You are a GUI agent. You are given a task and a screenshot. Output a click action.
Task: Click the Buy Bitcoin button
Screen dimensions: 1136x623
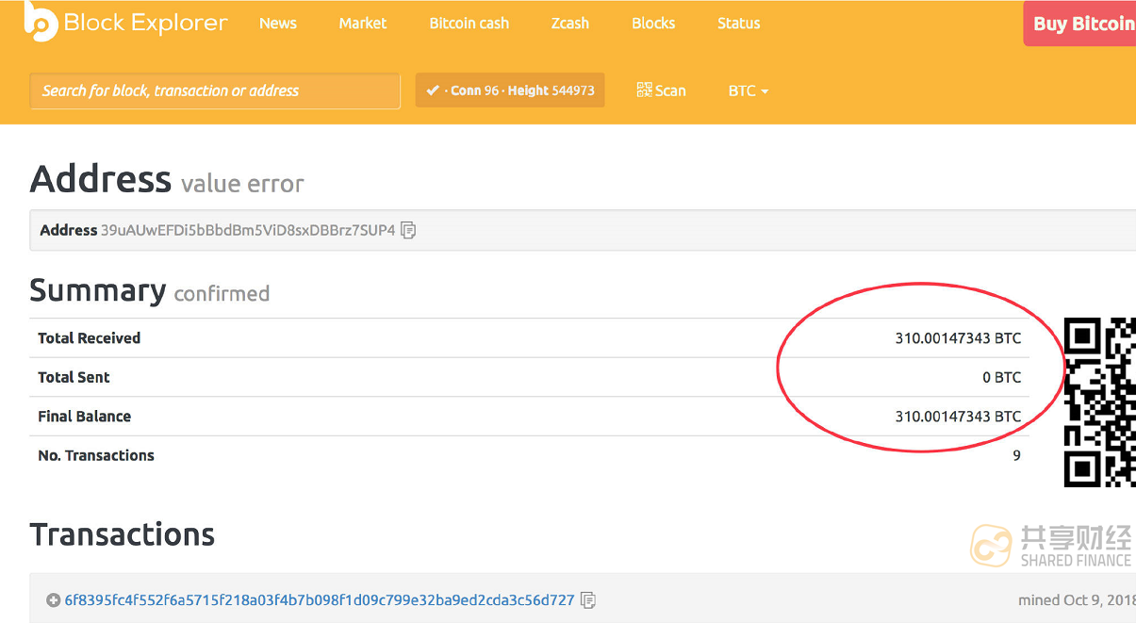(1079, 24)
